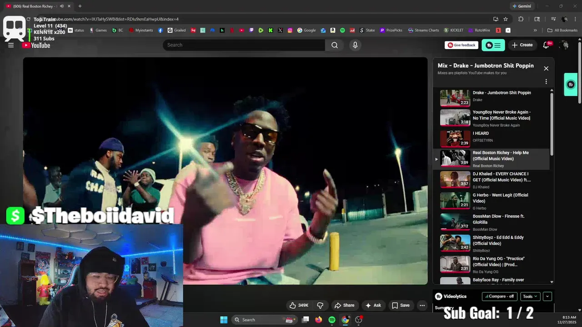
Task: Open a new browser tab
Action: point(80,6)
